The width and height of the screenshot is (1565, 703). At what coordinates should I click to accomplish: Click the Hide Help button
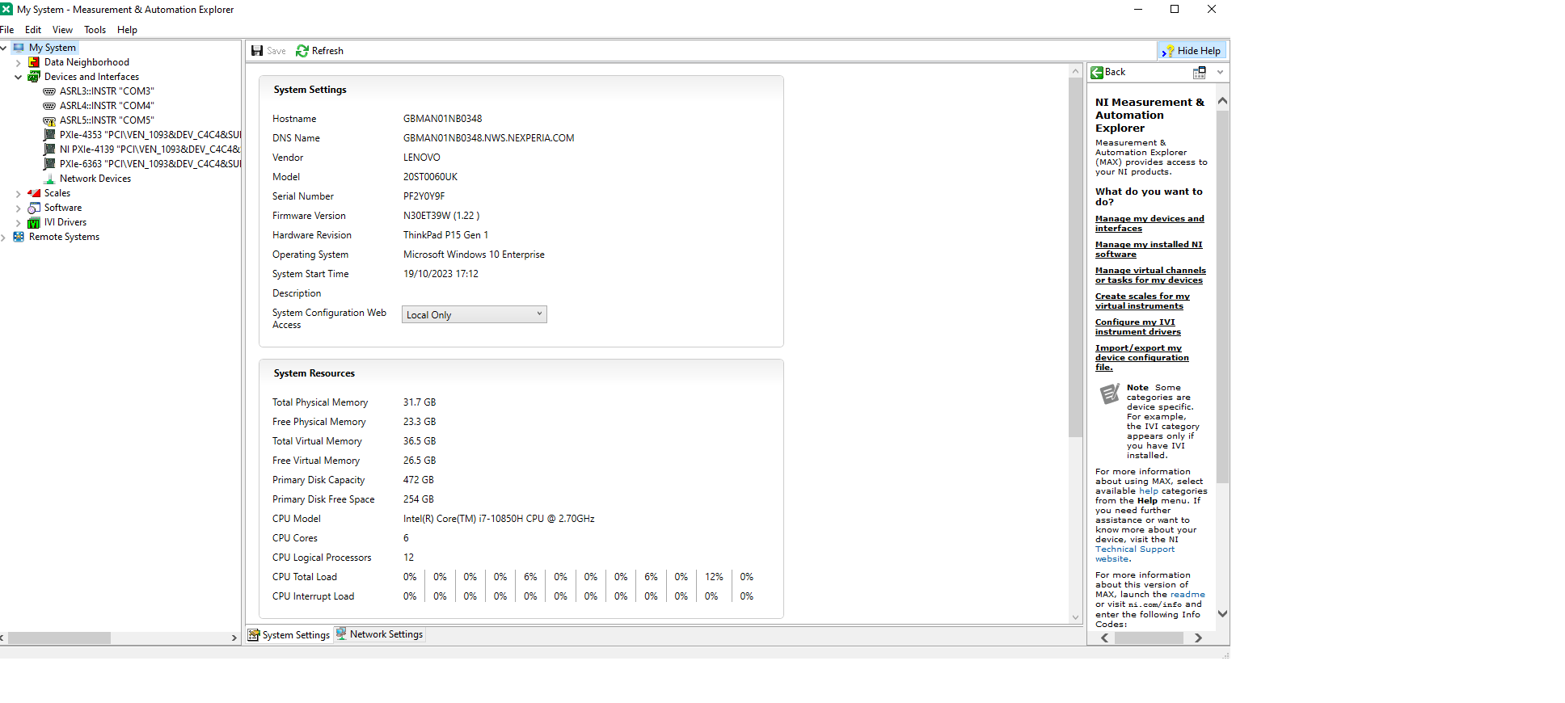1192,51
